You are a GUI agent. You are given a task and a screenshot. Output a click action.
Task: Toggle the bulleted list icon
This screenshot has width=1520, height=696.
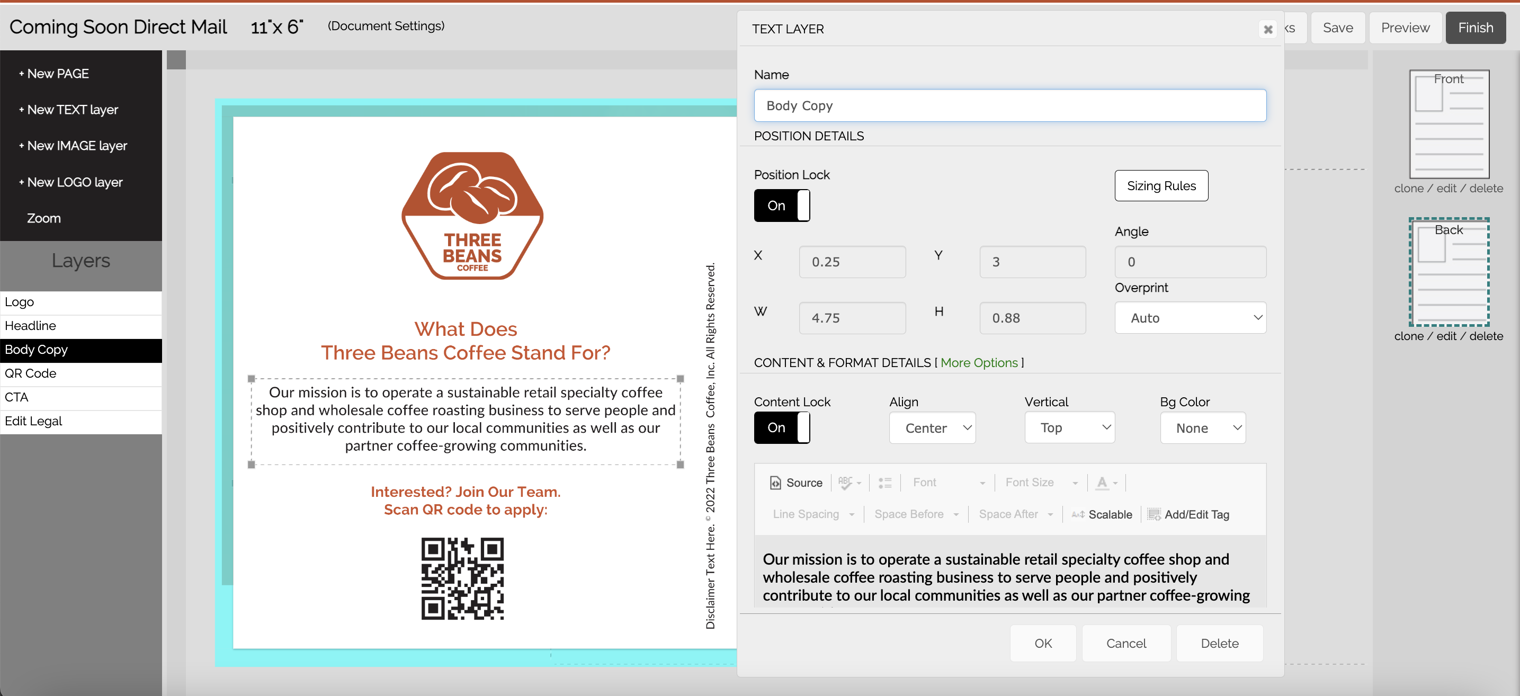coord(884,483)
